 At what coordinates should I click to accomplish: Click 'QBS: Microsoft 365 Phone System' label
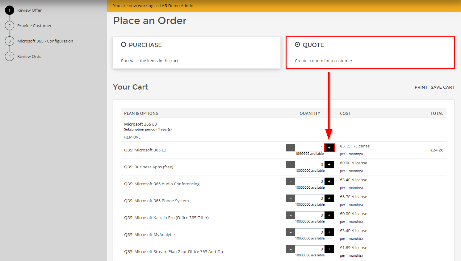coord(157,201)
